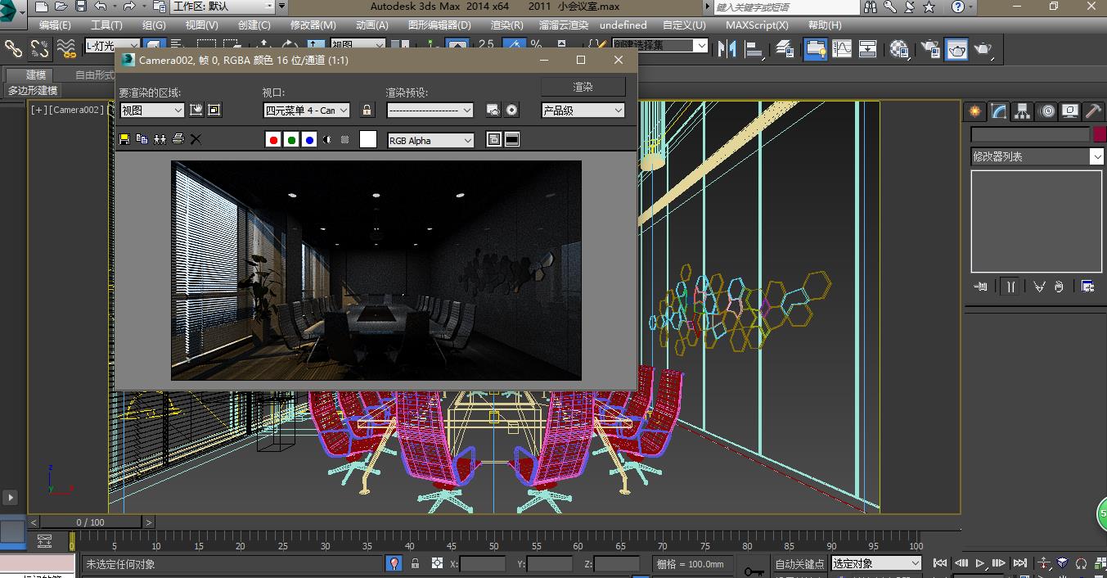Click the Edit Region icon in render window
1107x578 pixels.
(x=196, y=111)
